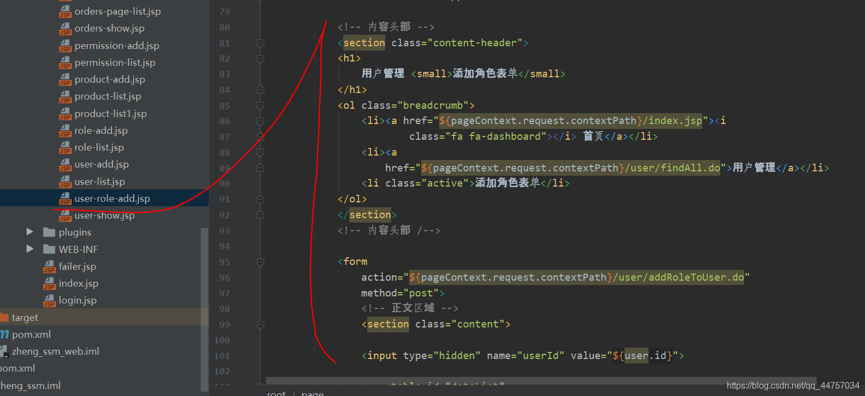Open index.jsp in project tree

[x=78, y=283]
